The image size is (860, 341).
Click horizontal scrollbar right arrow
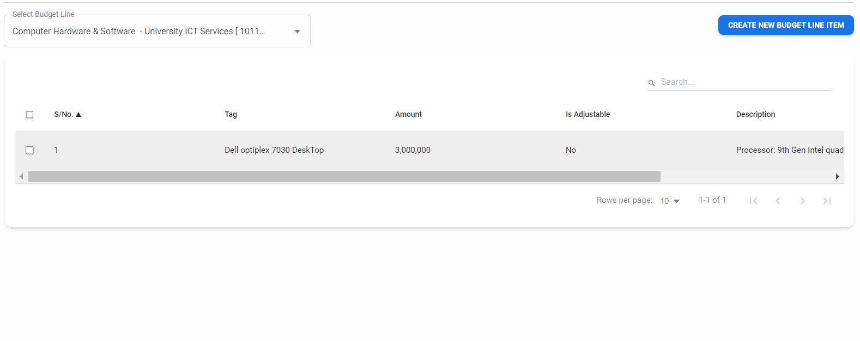click(x=837, y=177)
